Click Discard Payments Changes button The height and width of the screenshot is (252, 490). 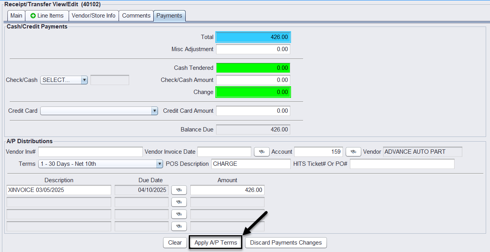point(286,243)
